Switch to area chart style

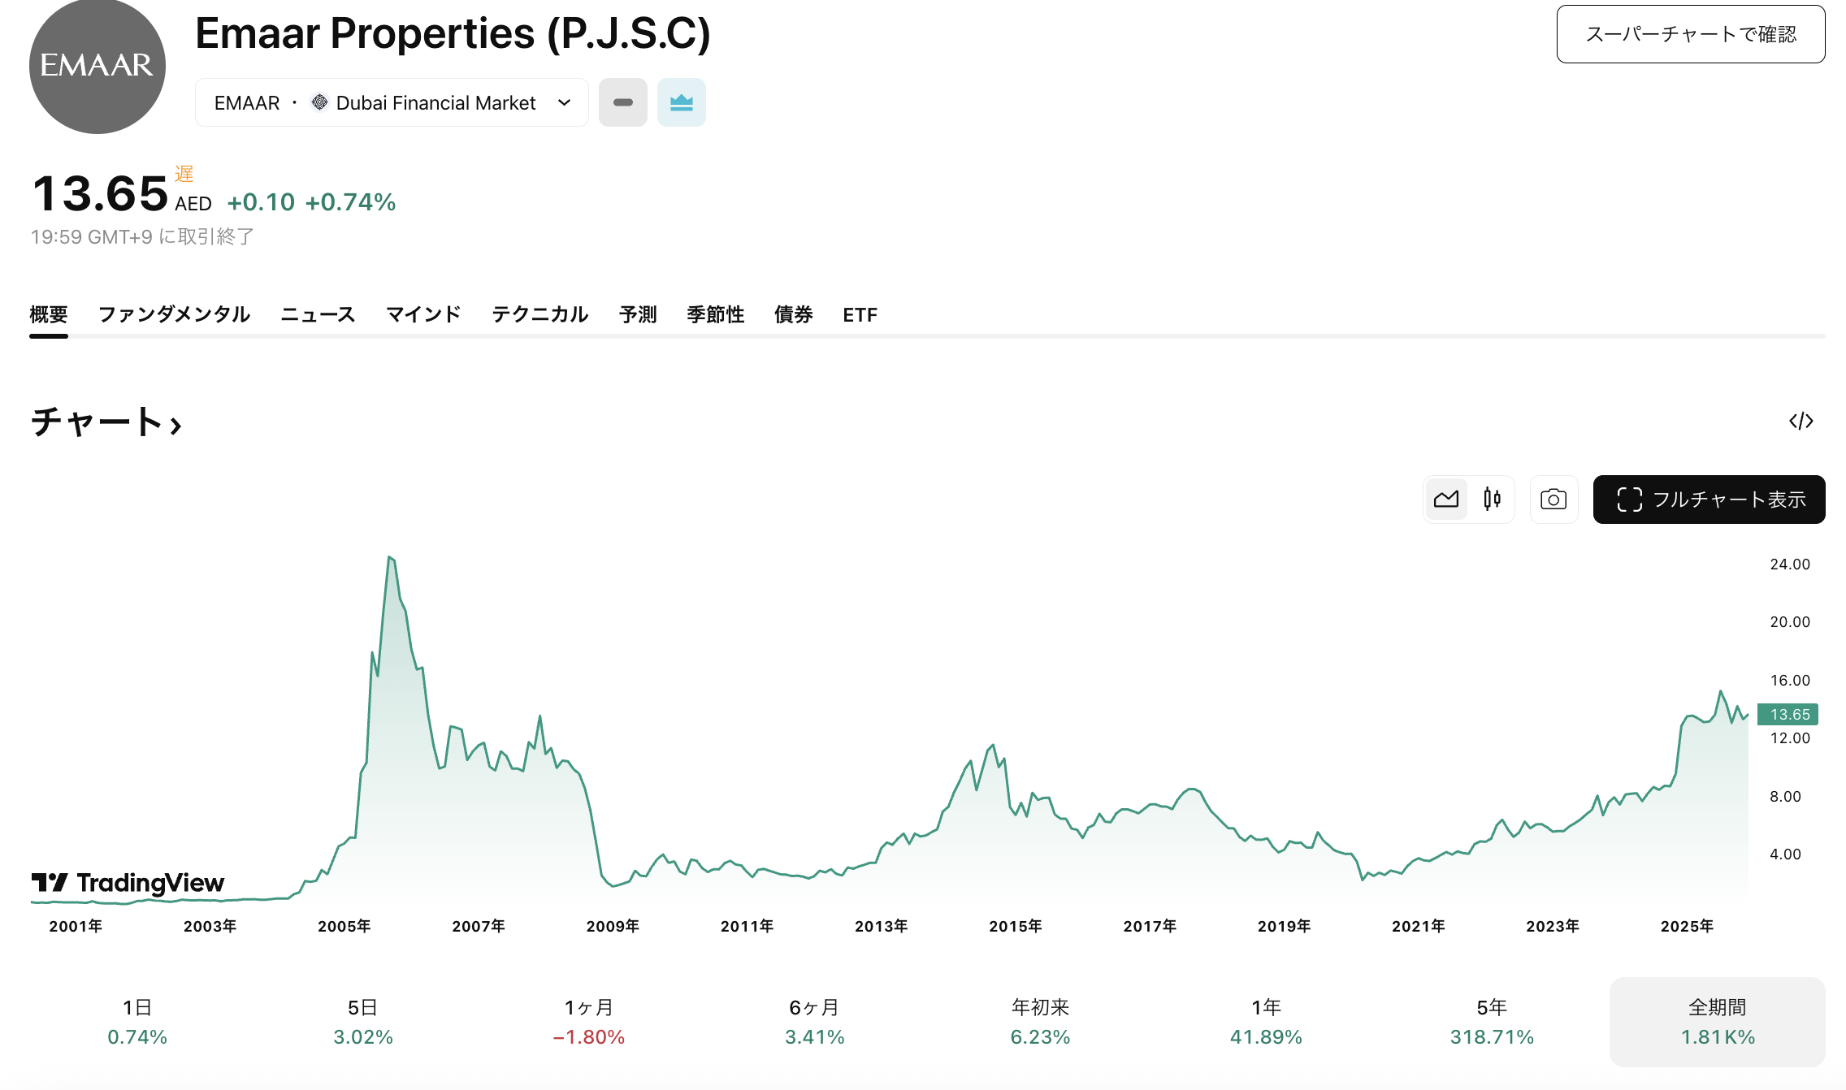(1446, 500)
